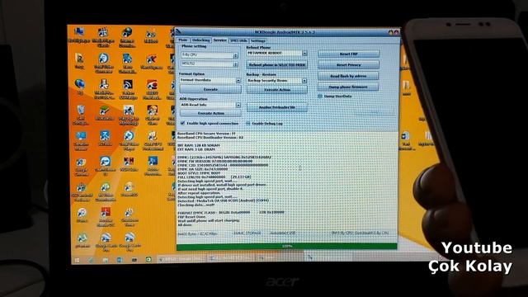Click the Recycle Bin desktop icon
The width and height of the screenshot is (528, 297).
(x=81, y=110)
